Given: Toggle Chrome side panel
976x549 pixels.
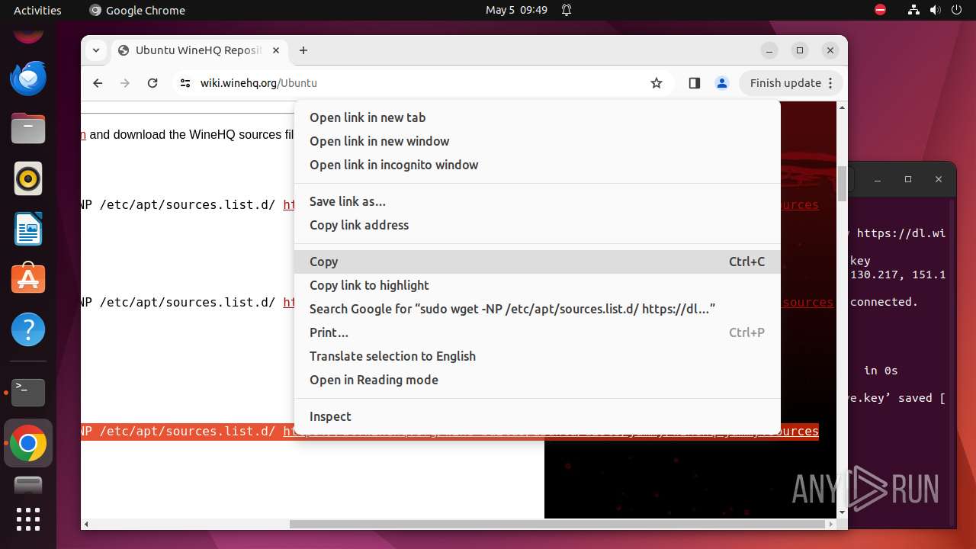Looking at the screenshot, I should point(694,83).
